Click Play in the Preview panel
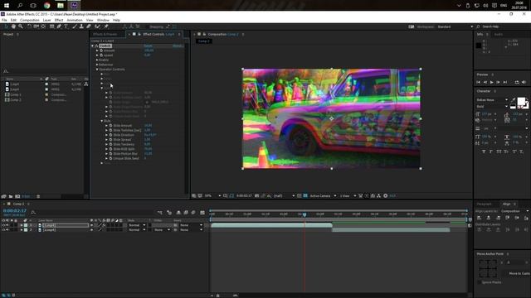 491,82
